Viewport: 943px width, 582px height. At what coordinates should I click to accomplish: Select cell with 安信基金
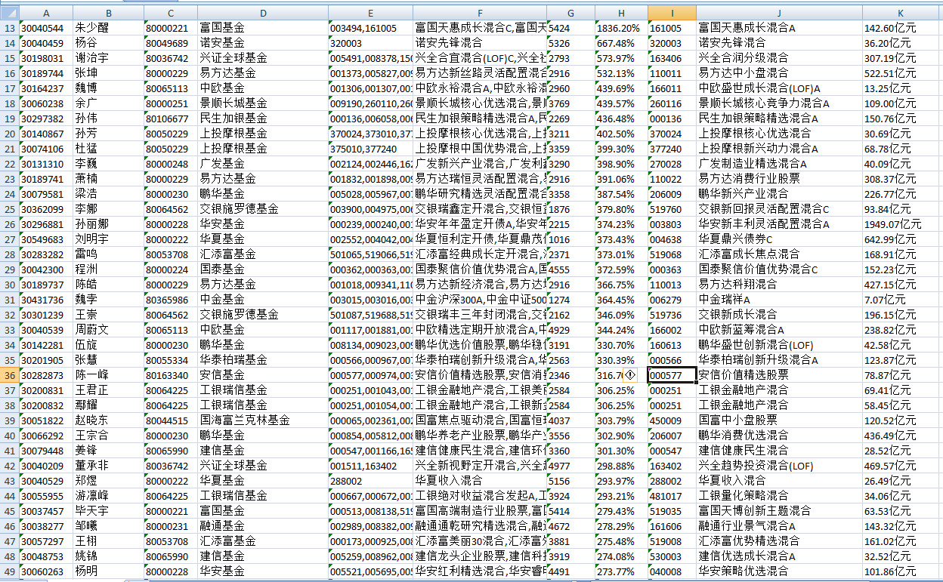tap(262, 375)
